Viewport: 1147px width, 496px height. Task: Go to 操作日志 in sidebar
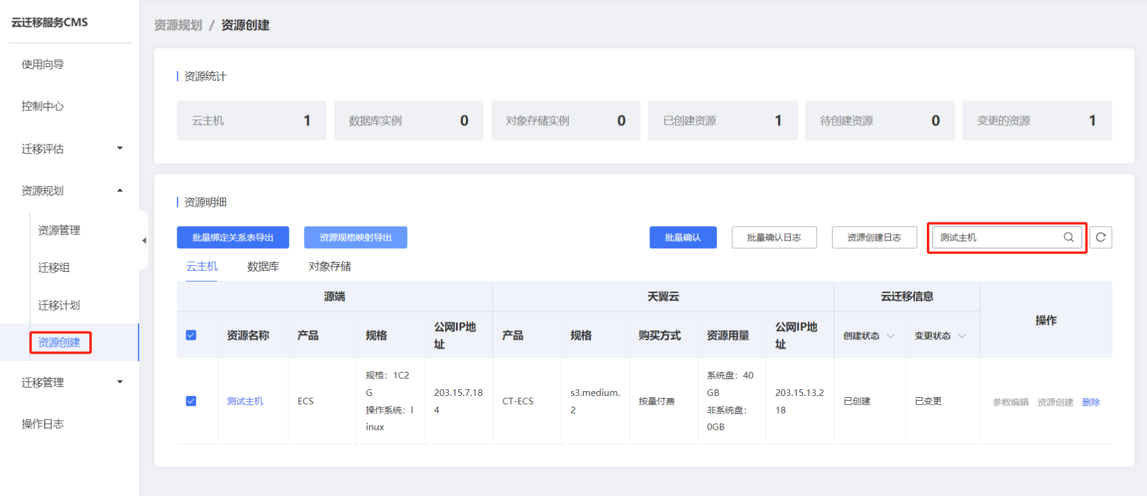point(42,424)
